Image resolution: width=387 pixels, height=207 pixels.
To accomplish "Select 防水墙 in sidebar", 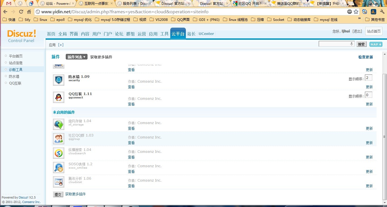I will pos(14,76).
